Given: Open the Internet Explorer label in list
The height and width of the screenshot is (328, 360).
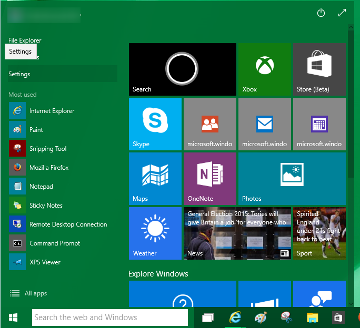Looking at the screenshot, I should pos(52,111).
